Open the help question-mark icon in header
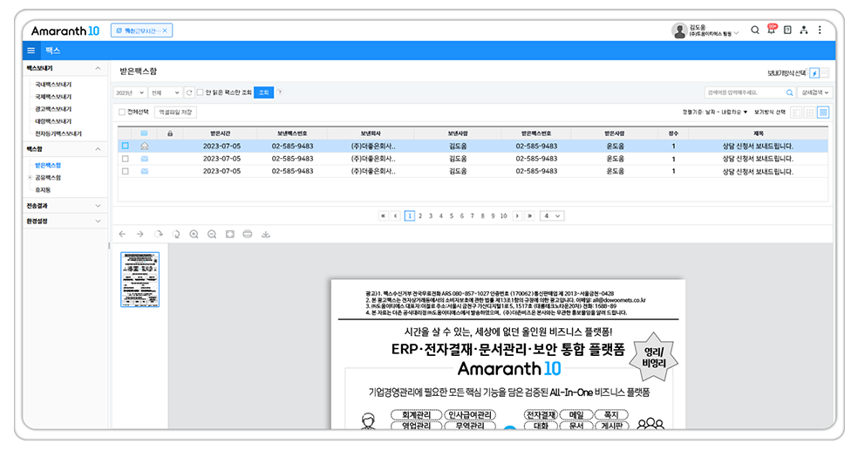 click(787, 31)
